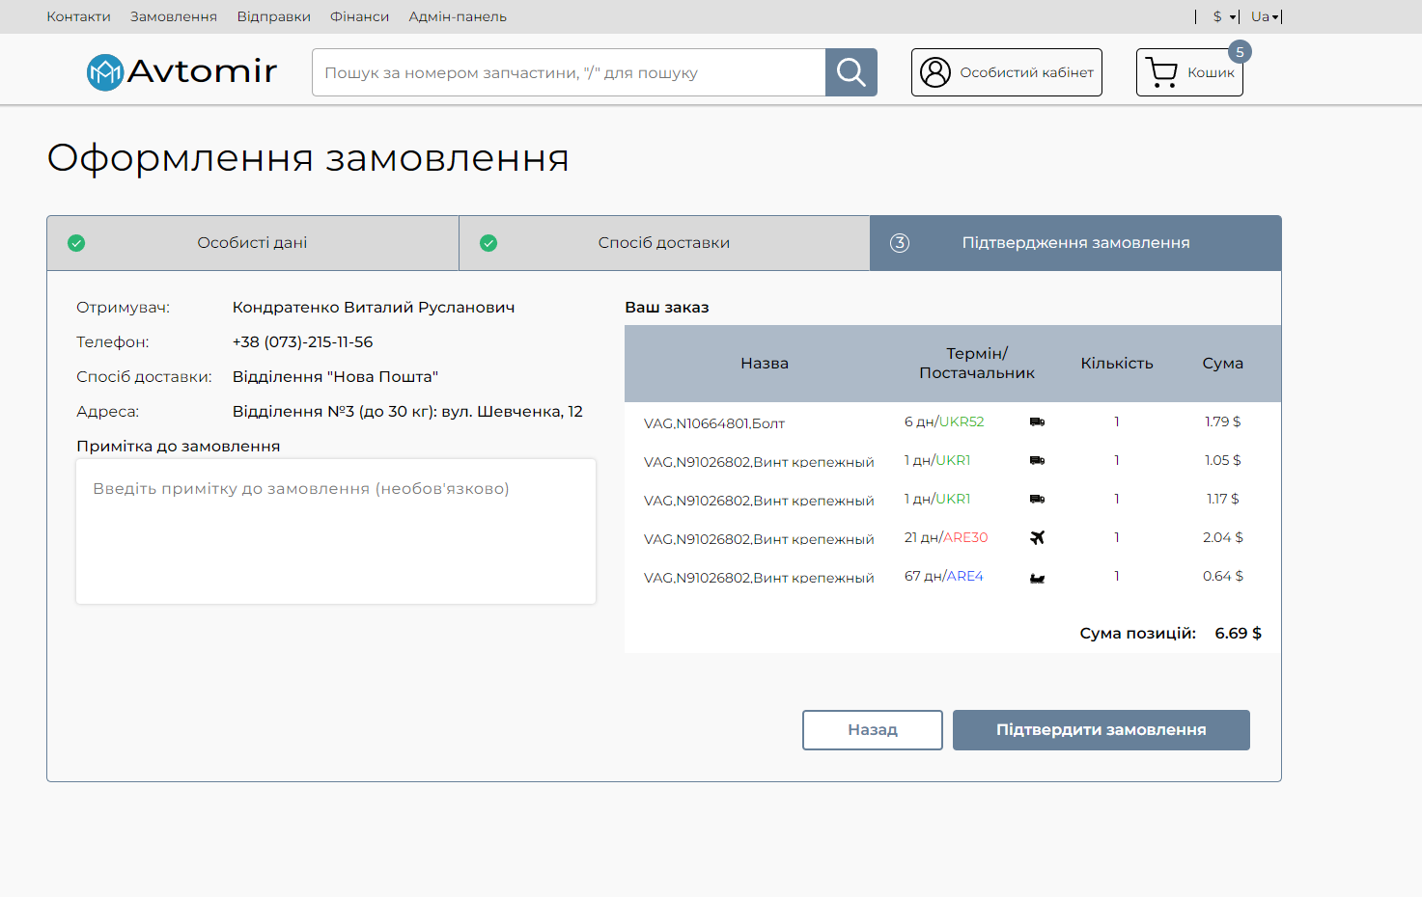Switch to the Спосіб доставки step tab
This screenshot has width=1422, height=897.
664,243
